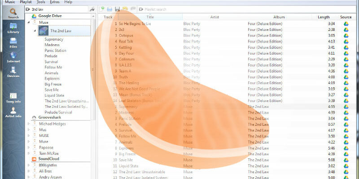Show the Song info tab

click(13, 98)
